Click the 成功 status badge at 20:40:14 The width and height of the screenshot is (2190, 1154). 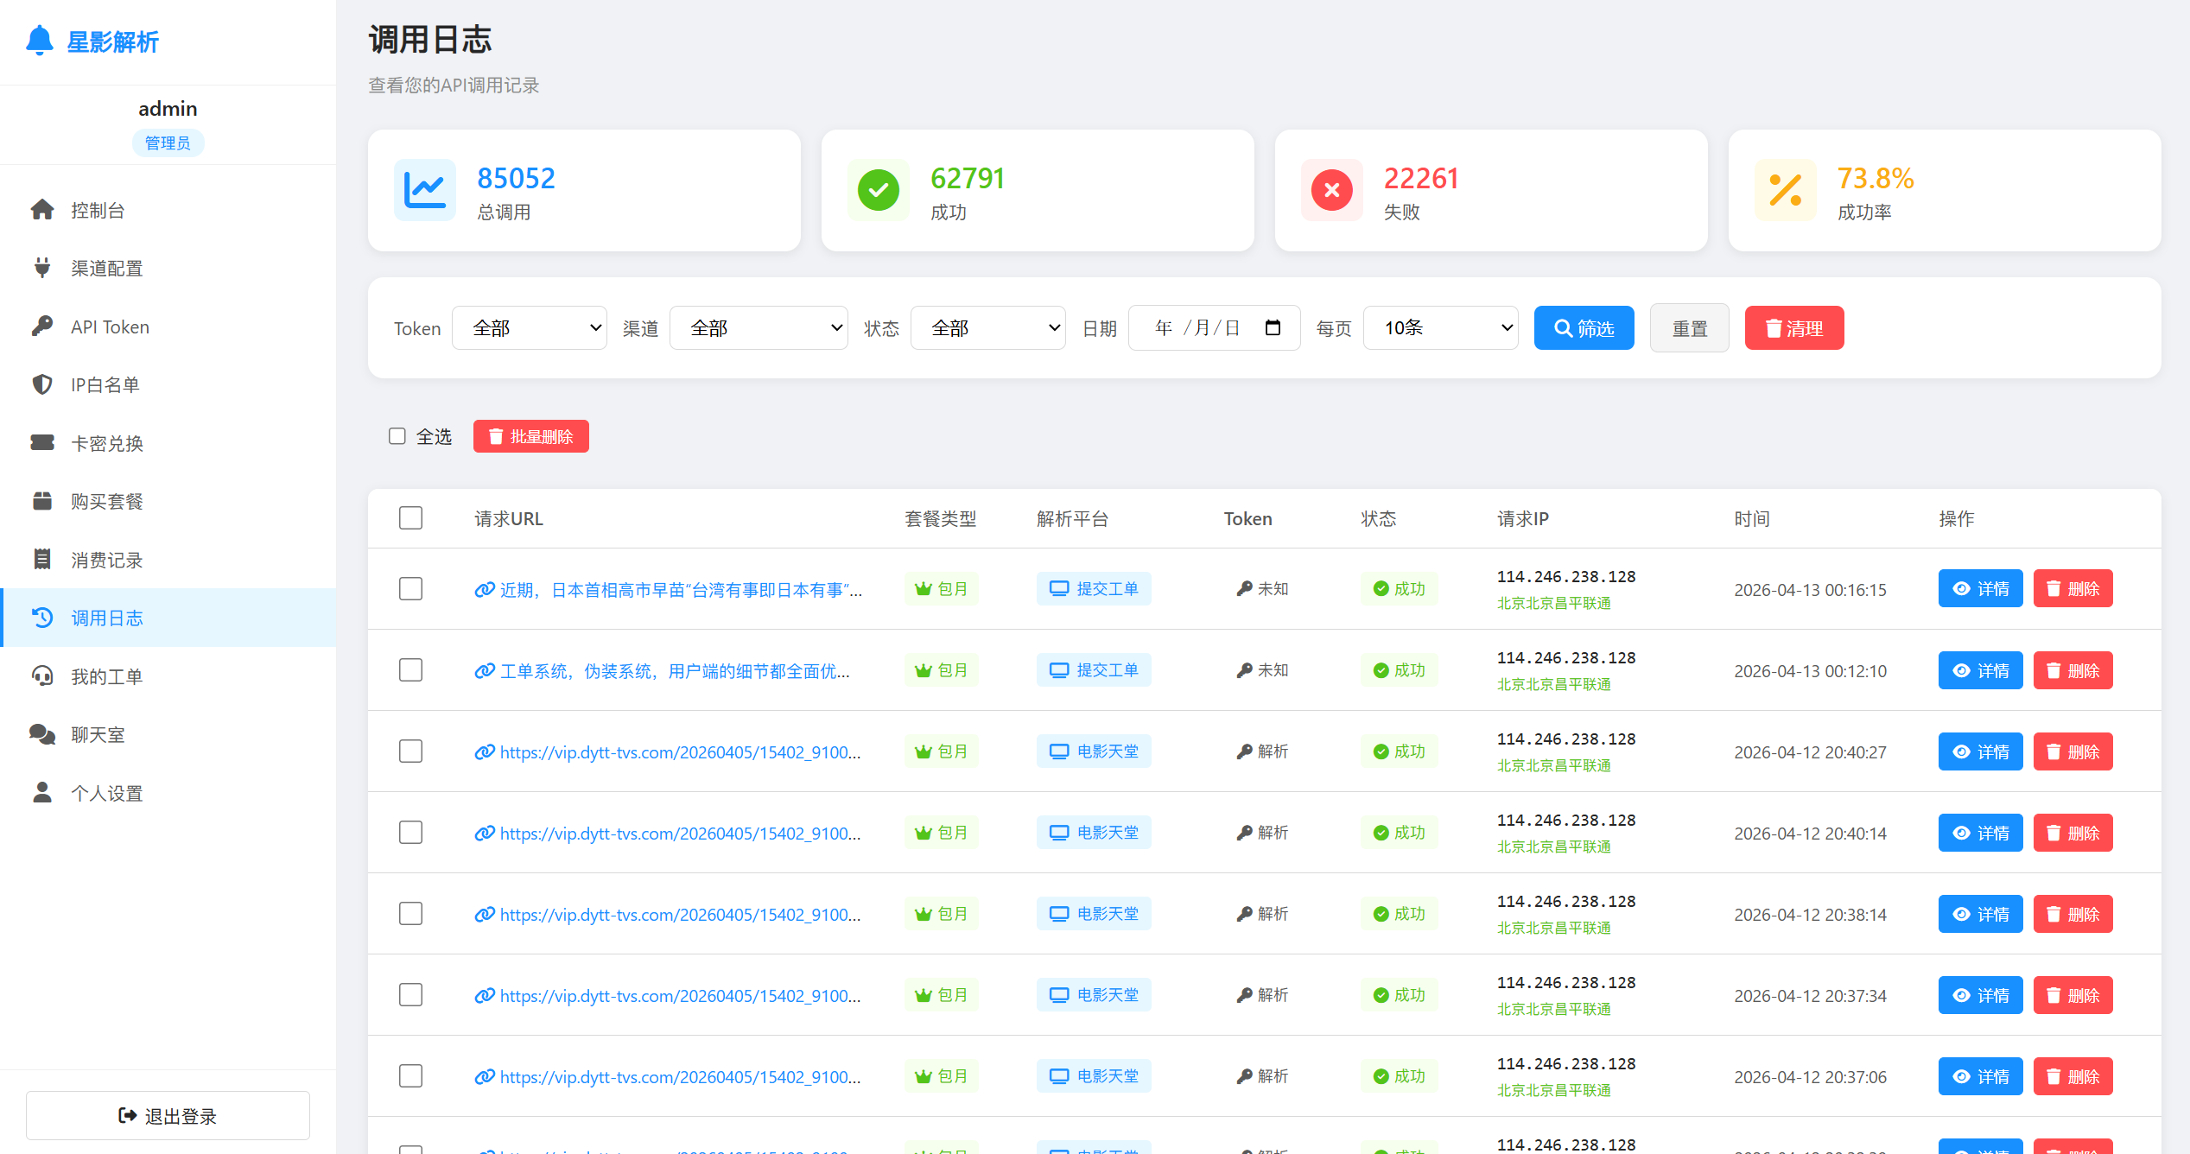[x=1400, y=833]
